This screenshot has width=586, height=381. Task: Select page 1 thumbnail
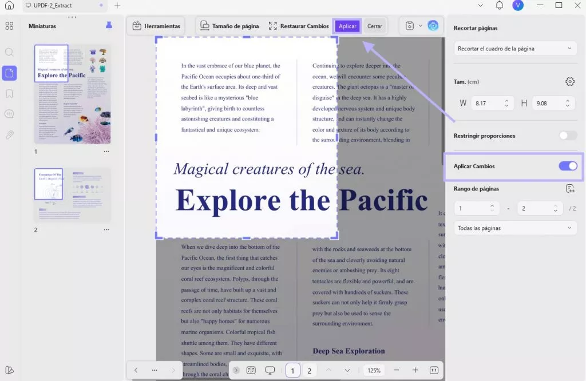tap(73, 94)
